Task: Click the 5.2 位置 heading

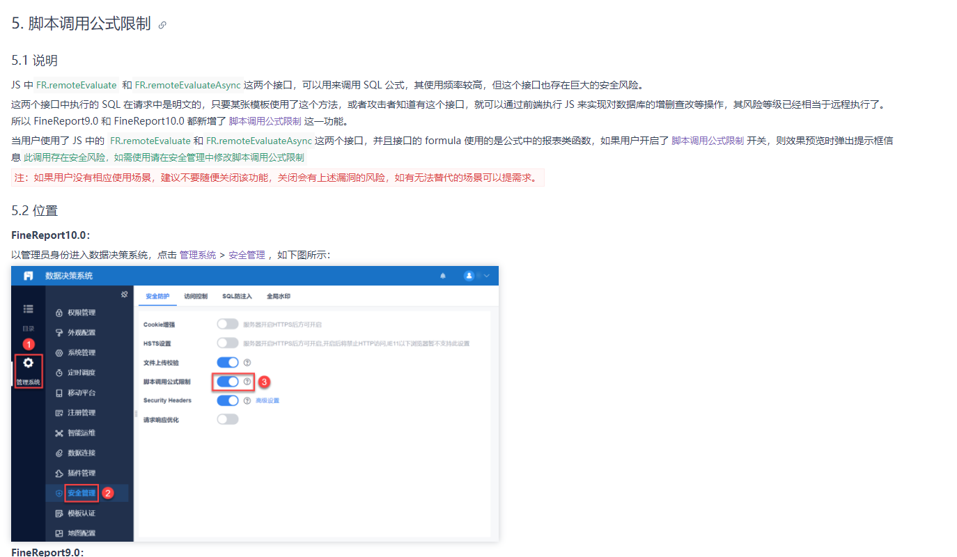Action: pyautogui.click(x=35, y=210)
